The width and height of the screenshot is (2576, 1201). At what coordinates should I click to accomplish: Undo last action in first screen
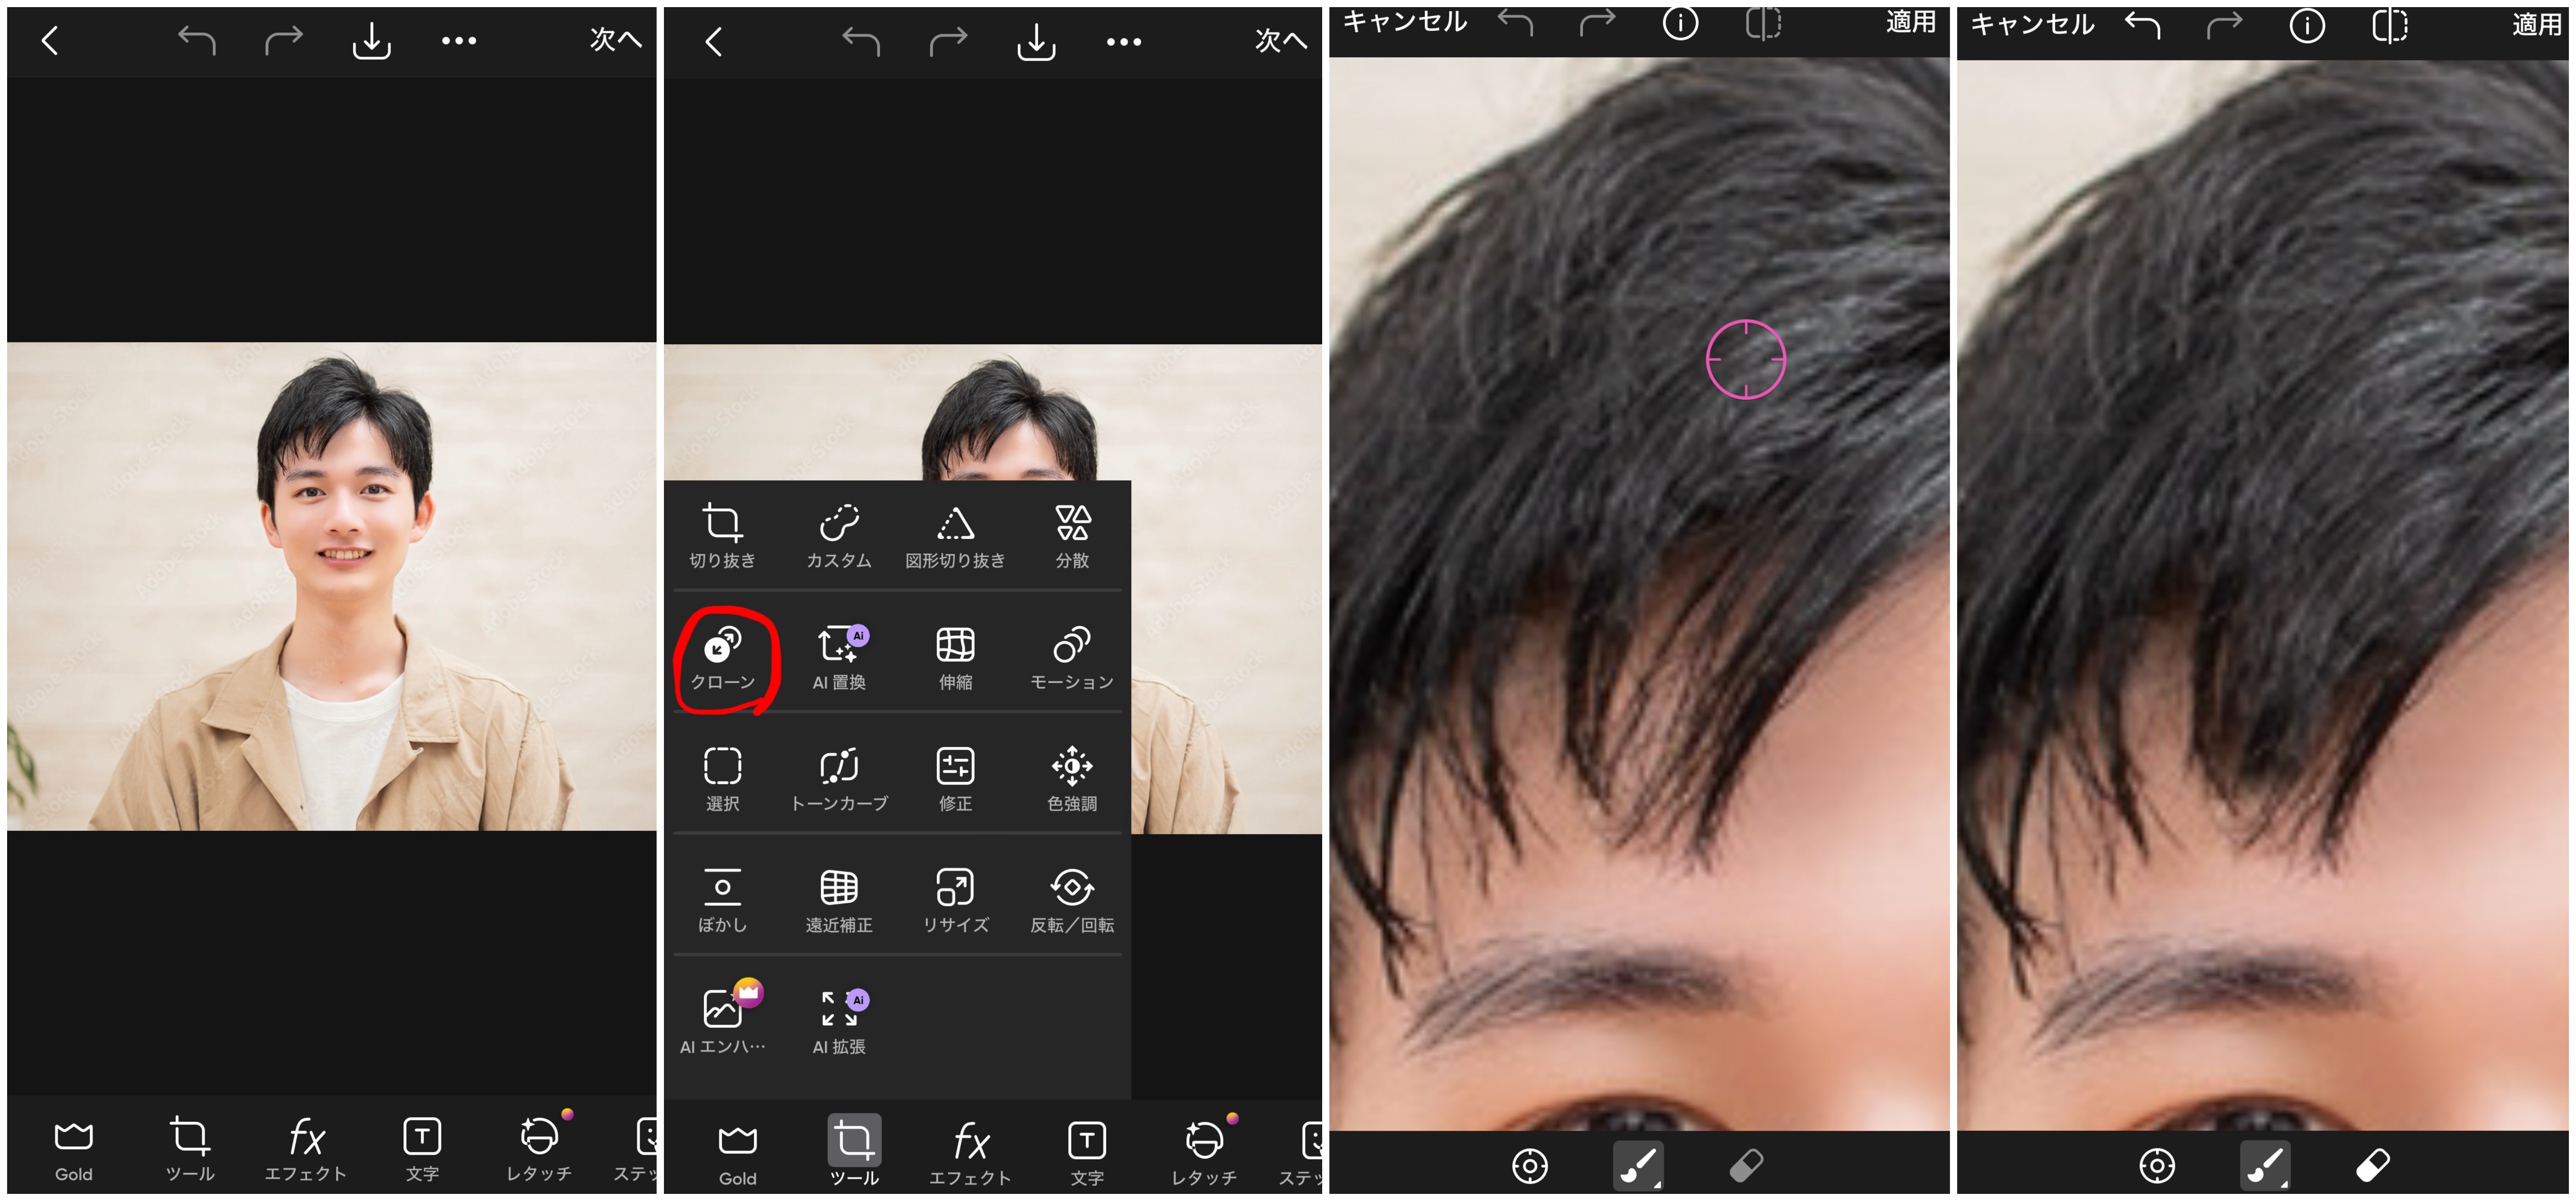click(x=197, y=40)
